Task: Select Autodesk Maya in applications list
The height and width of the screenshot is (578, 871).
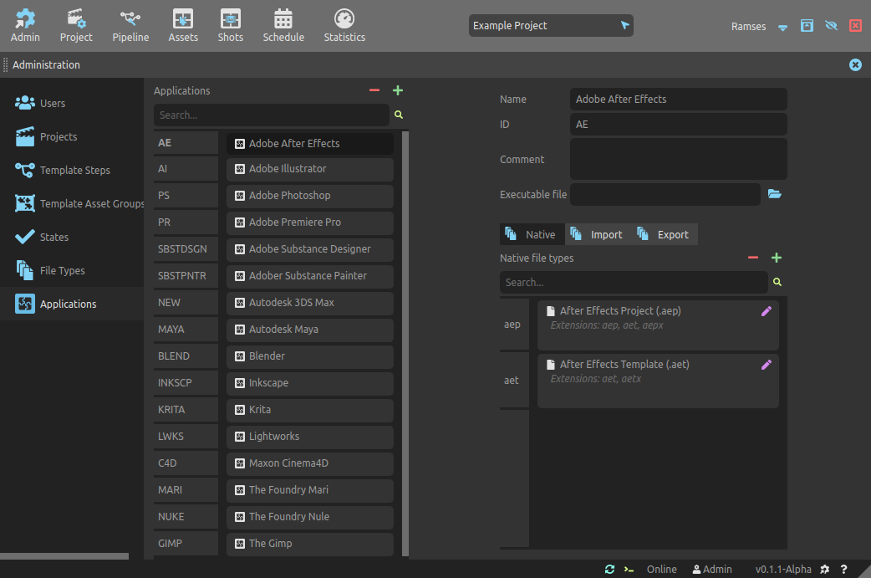Action: (x=309, y=330)
